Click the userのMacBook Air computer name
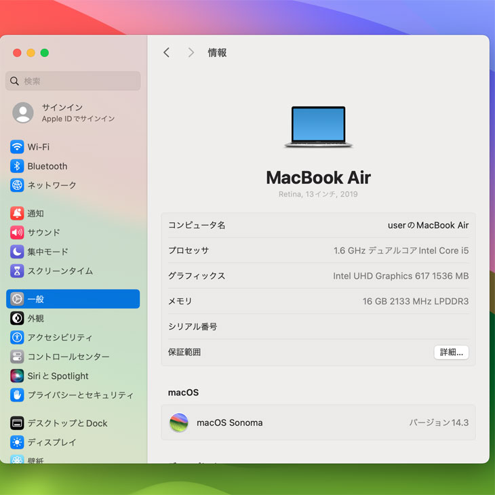Screen dimensions: 495x495 point(428,225)
